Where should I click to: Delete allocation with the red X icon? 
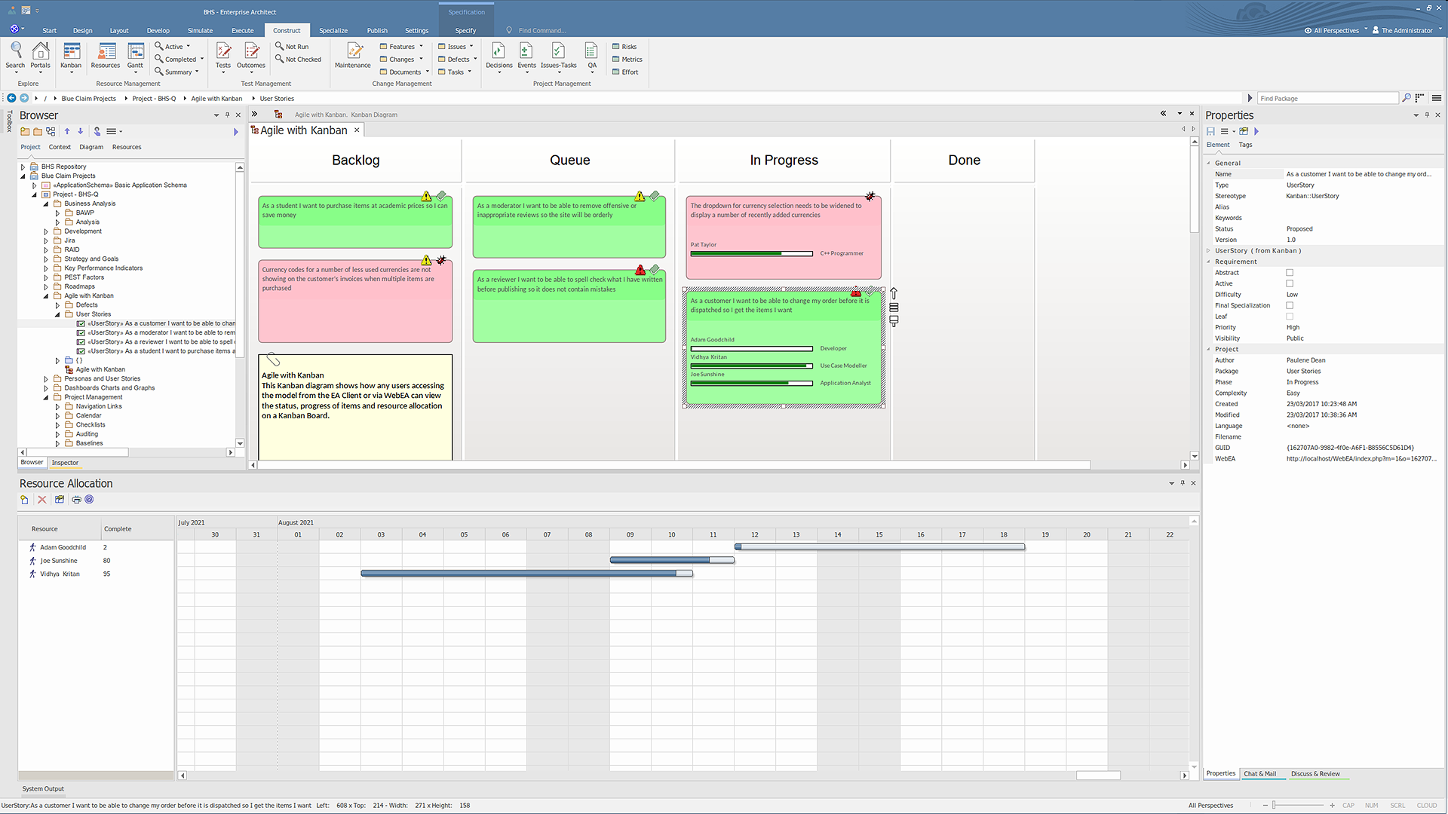click(x=41, y=499)
